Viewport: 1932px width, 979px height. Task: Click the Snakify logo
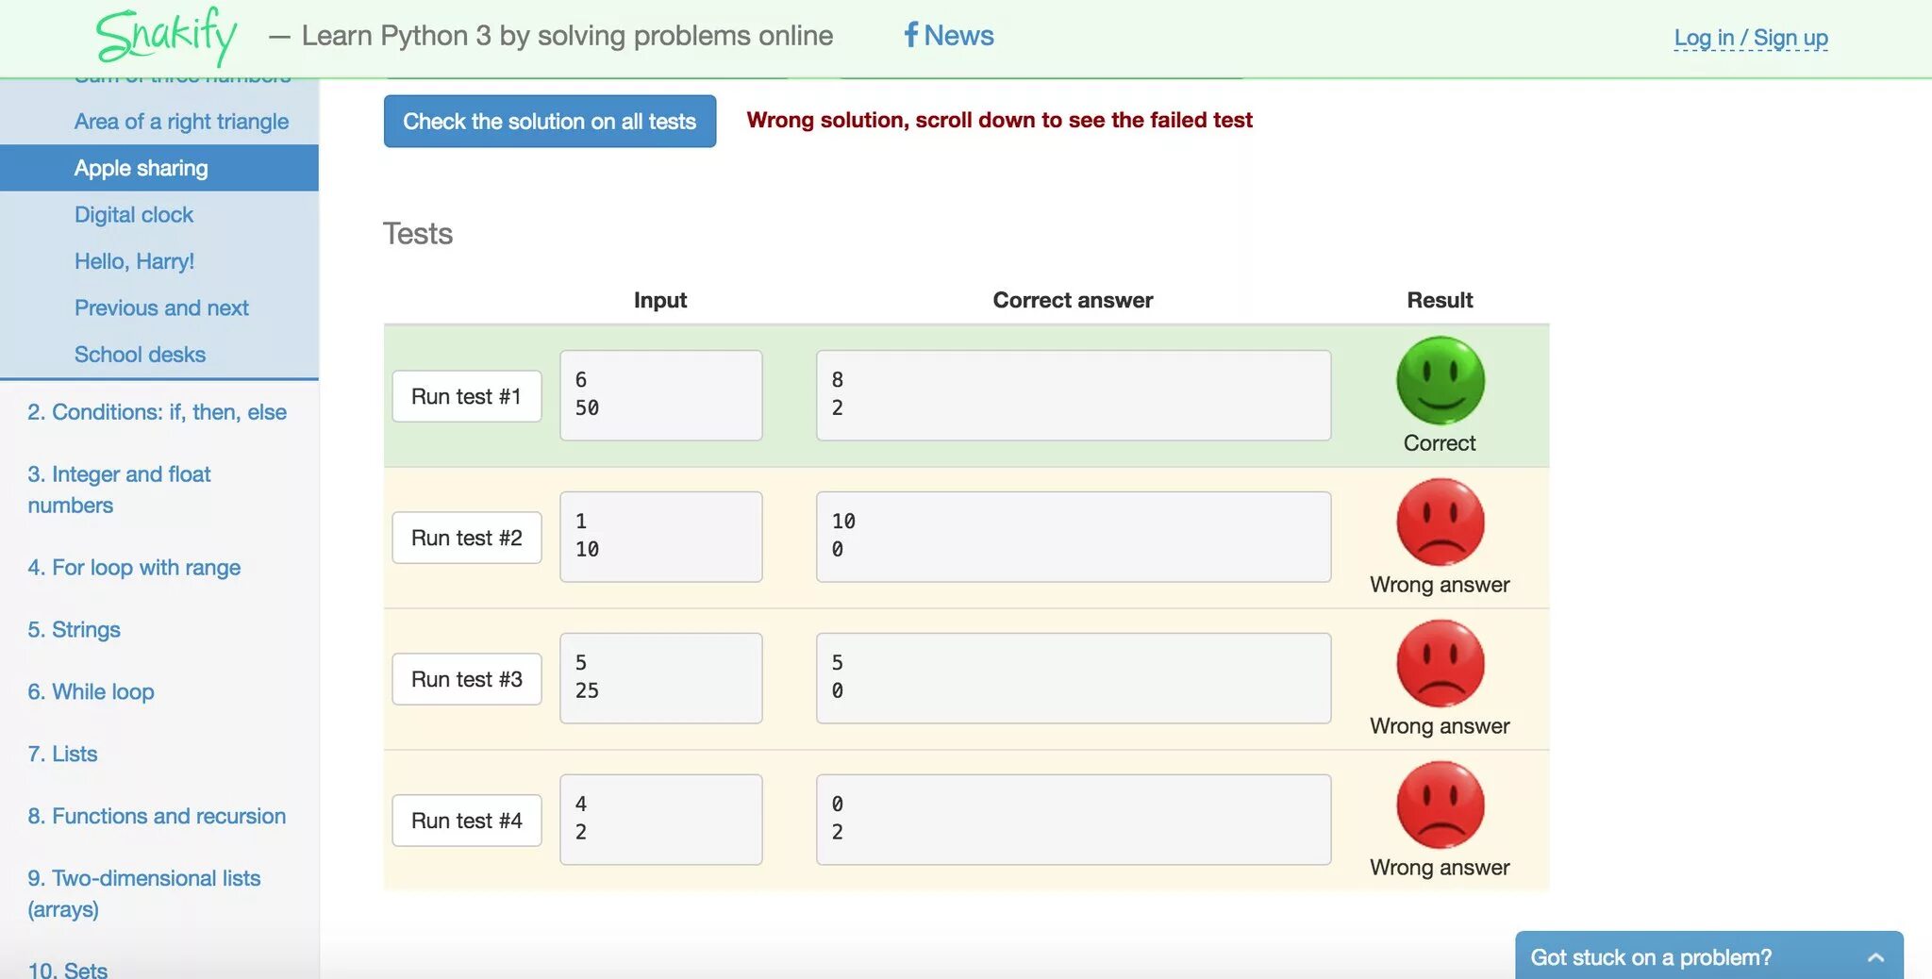[x=166, y=37]
